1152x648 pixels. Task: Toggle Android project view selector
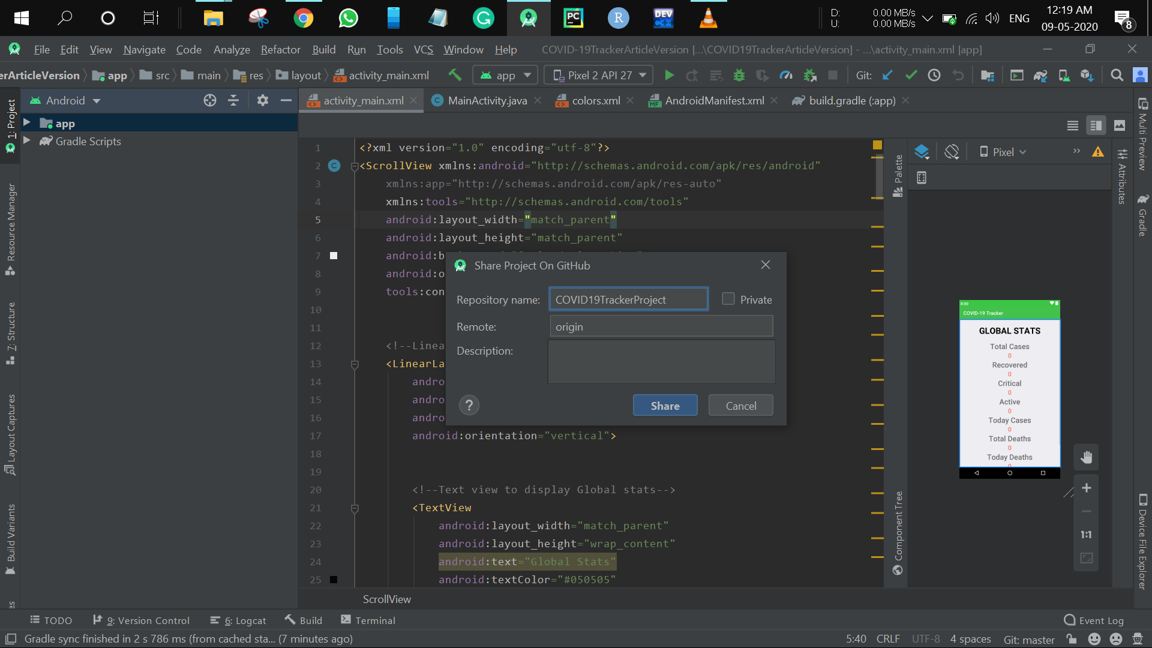[65, 100]
